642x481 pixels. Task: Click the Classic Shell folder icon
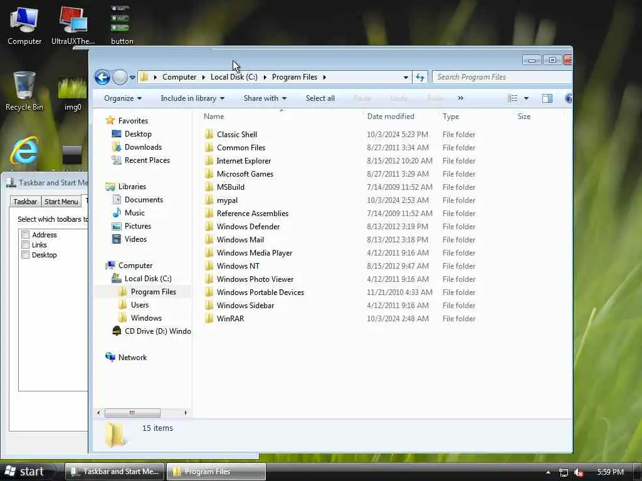click(209, 134)
